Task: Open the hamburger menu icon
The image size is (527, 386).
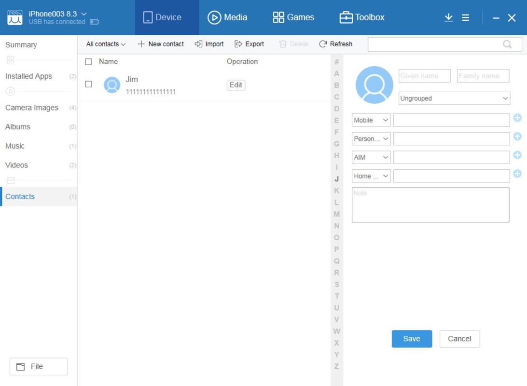Action: [465, 17]
